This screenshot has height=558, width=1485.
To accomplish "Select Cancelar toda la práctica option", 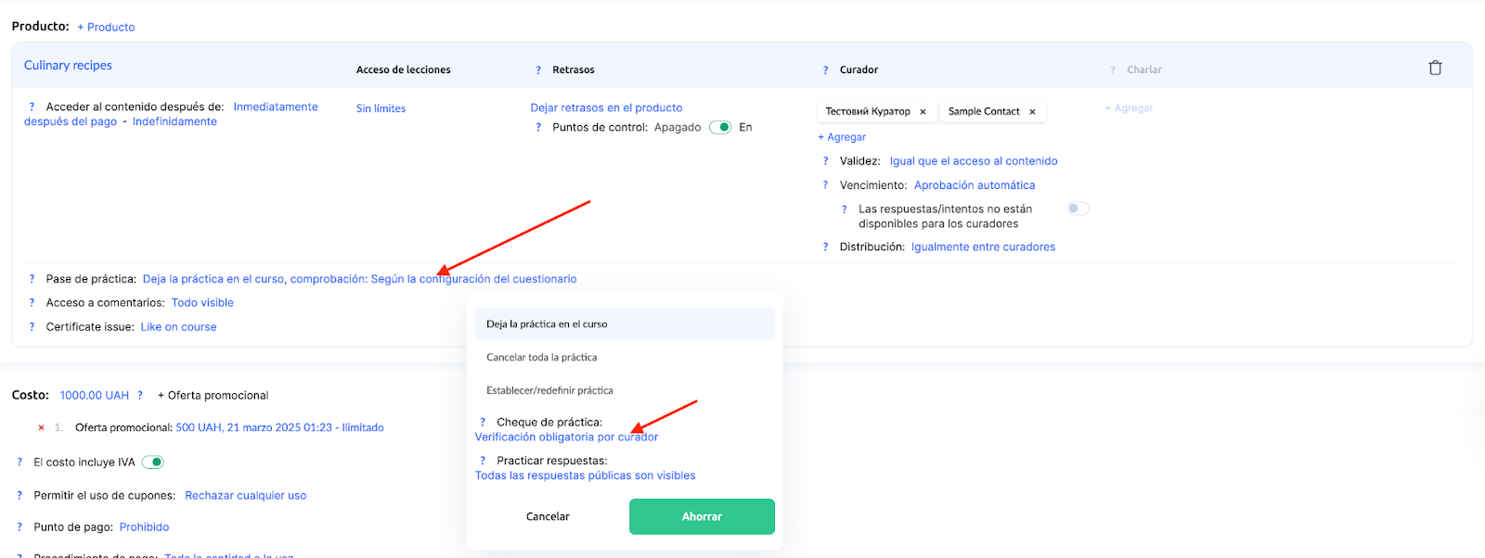I will point(542,358).
